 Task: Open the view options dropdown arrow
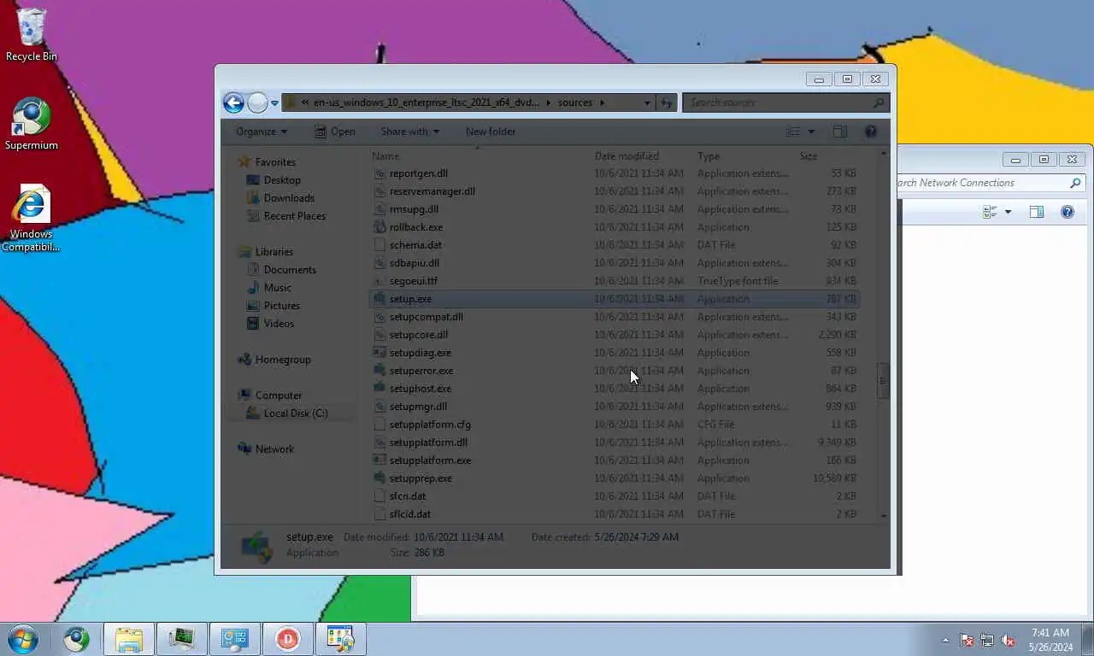[811, 132]
